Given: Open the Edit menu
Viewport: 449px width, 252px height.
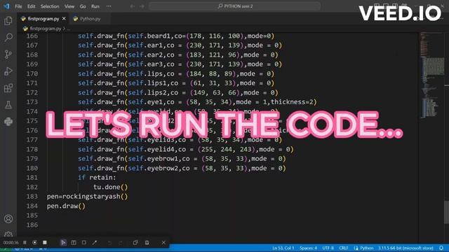Looking at the screenshot, I should pyautogui.click(x=31, y=6).
